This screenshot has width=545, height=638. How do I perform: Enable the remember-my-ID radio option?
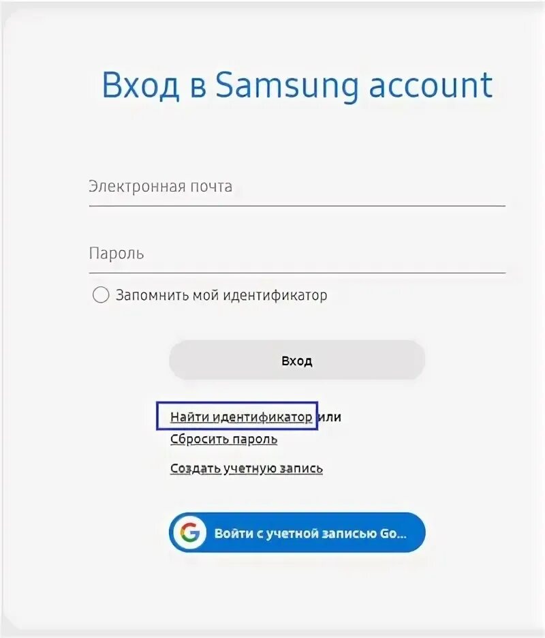point(101,294)
